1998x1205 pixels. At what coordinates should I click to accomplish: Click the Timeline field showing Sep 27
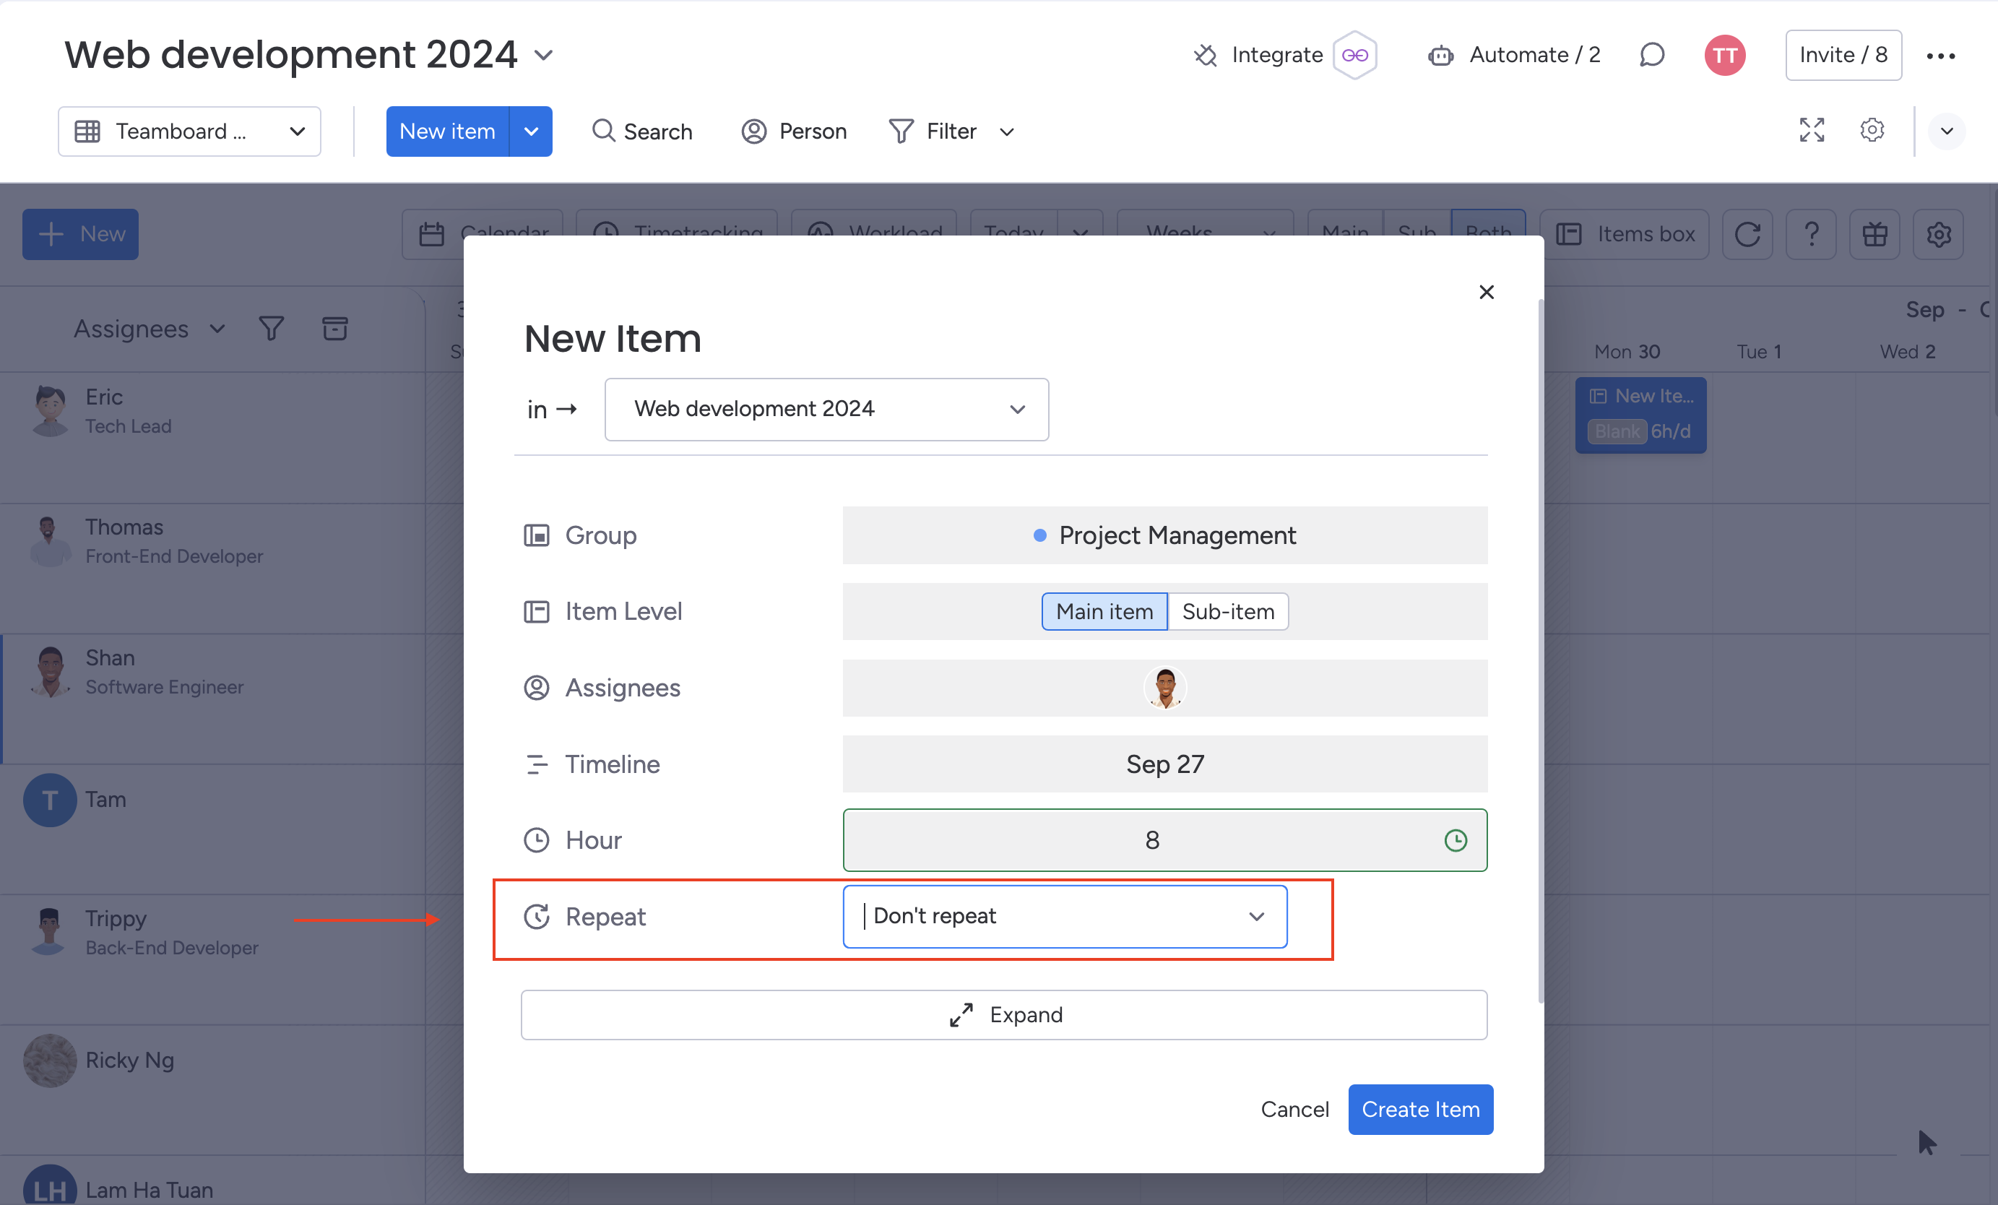pyautogui.click(x=1164, y=764)
